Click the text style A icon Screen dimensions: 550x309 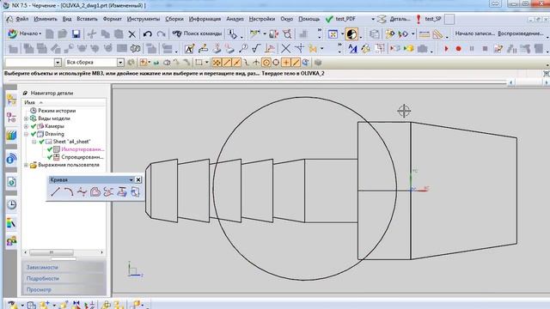point(352,48)
